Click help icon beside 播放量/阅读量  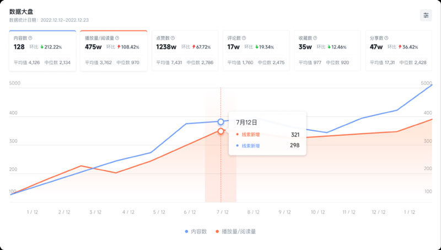(x=118, y=38)
